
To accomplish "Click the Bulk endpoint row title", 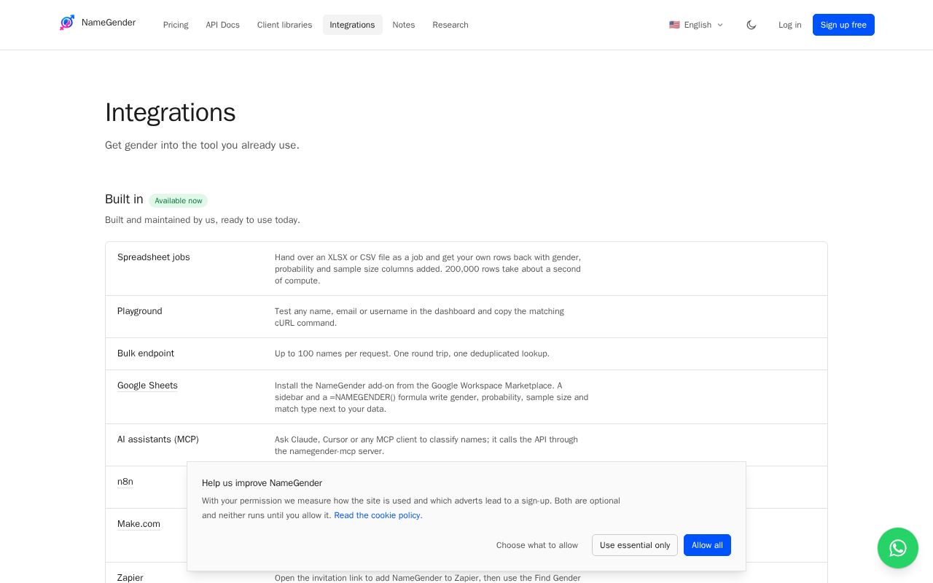I will click(x=146, y=353).
